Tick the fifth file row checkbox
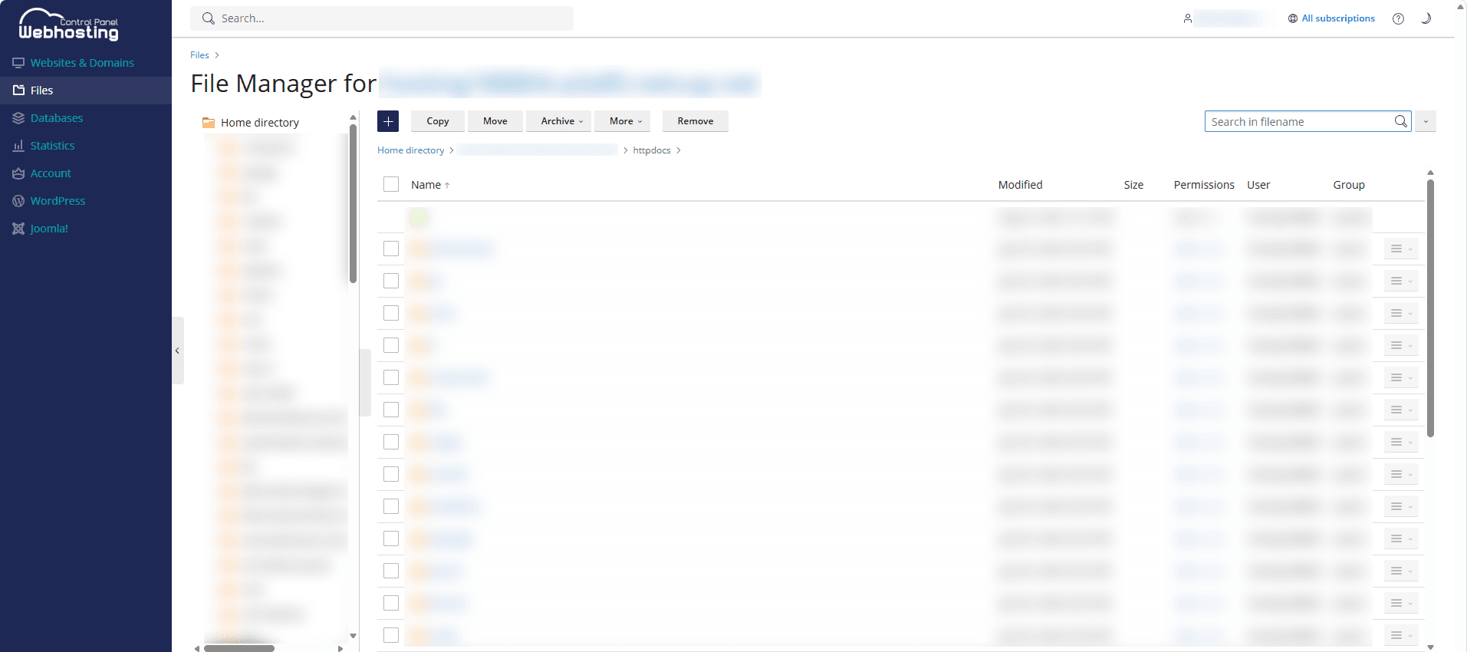Screen dimensions: 1467x652 point(391,377)
